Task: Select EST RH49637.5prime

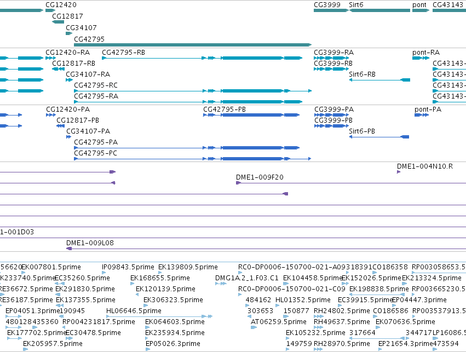Action: tap(342, 322)
